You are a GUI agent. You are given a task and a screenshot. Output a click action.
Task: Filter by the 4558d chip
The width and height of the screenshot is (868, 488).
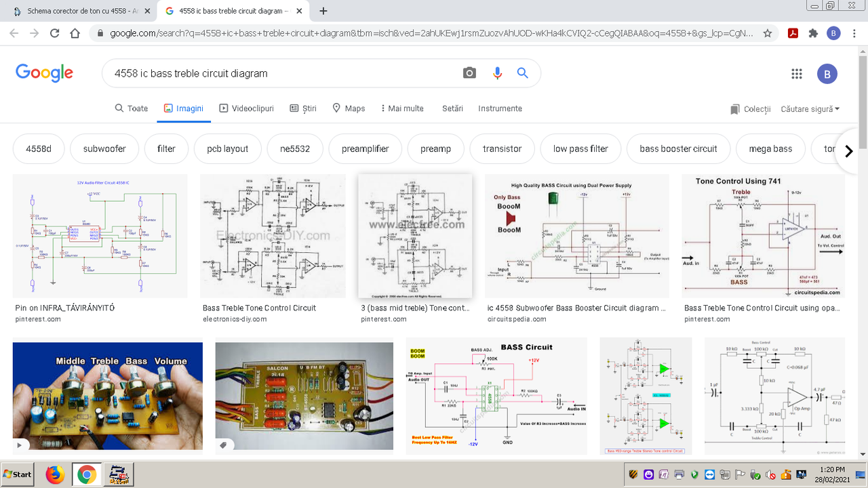click(x=39, y=149)
